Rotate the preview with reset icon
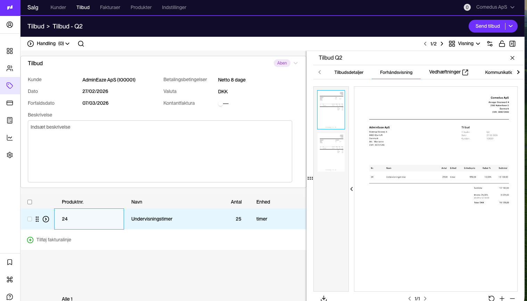 pos(491,298)
